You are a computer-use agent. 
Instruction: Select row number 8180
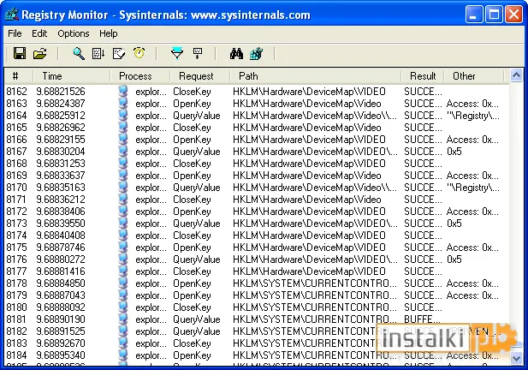16,307
